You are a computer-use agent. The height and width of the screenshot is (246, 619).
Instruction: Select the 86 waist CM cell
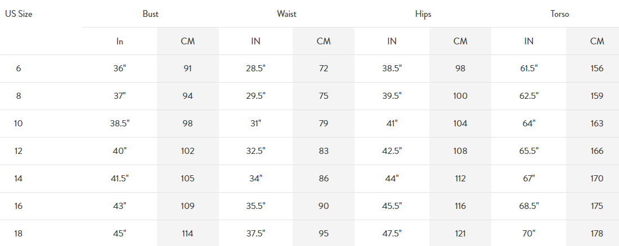coord(324,178)
